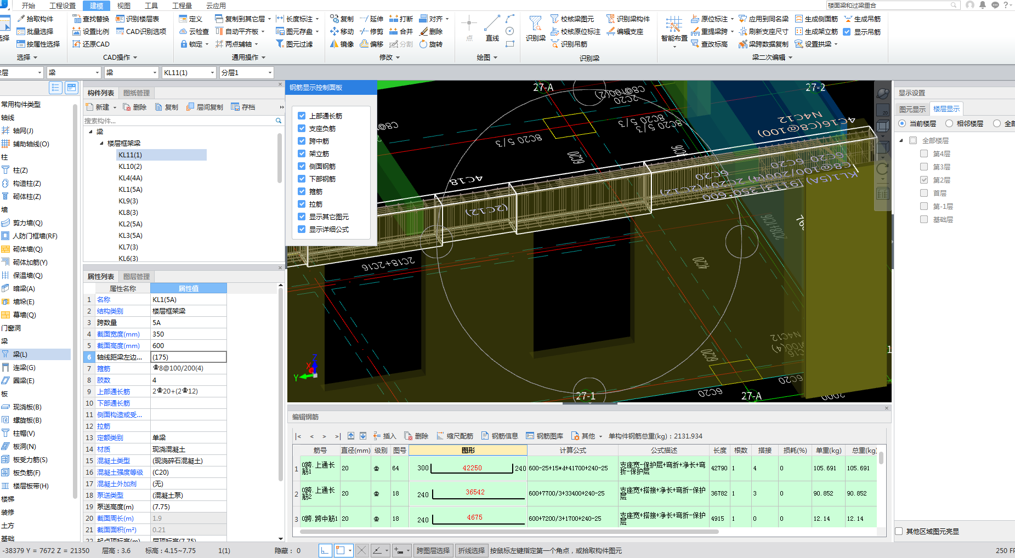Click the 搜索构件 search input field
The height and width of the screenshot is (558, 1015).
point(179,121)
